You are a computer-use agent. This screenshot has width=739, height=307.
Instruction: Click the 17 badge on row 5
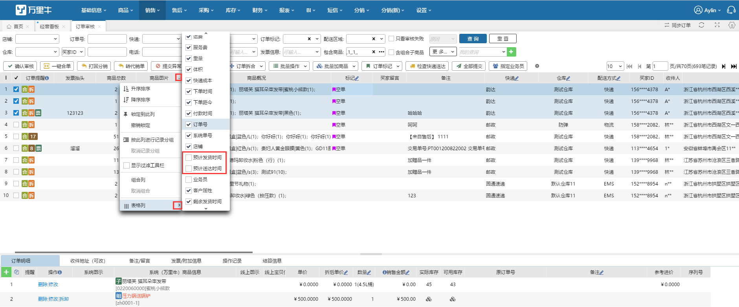(x=33, y=137)
